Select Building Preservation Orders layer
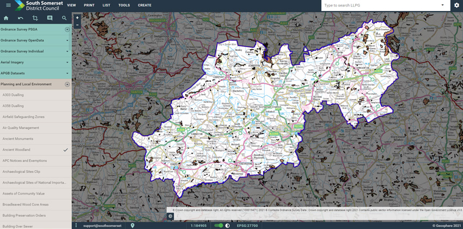Viewport: 463px width, 229px height. coord(36,215)
